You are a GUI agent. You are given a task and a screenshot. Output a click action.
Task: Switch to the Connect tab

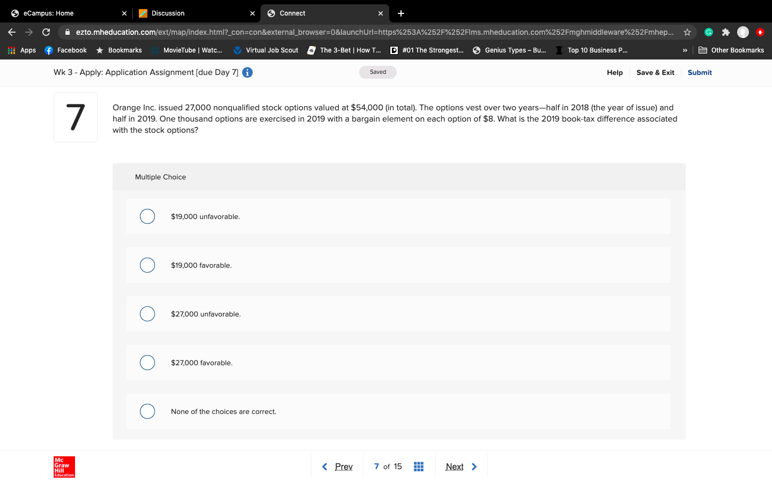point(324,13)
